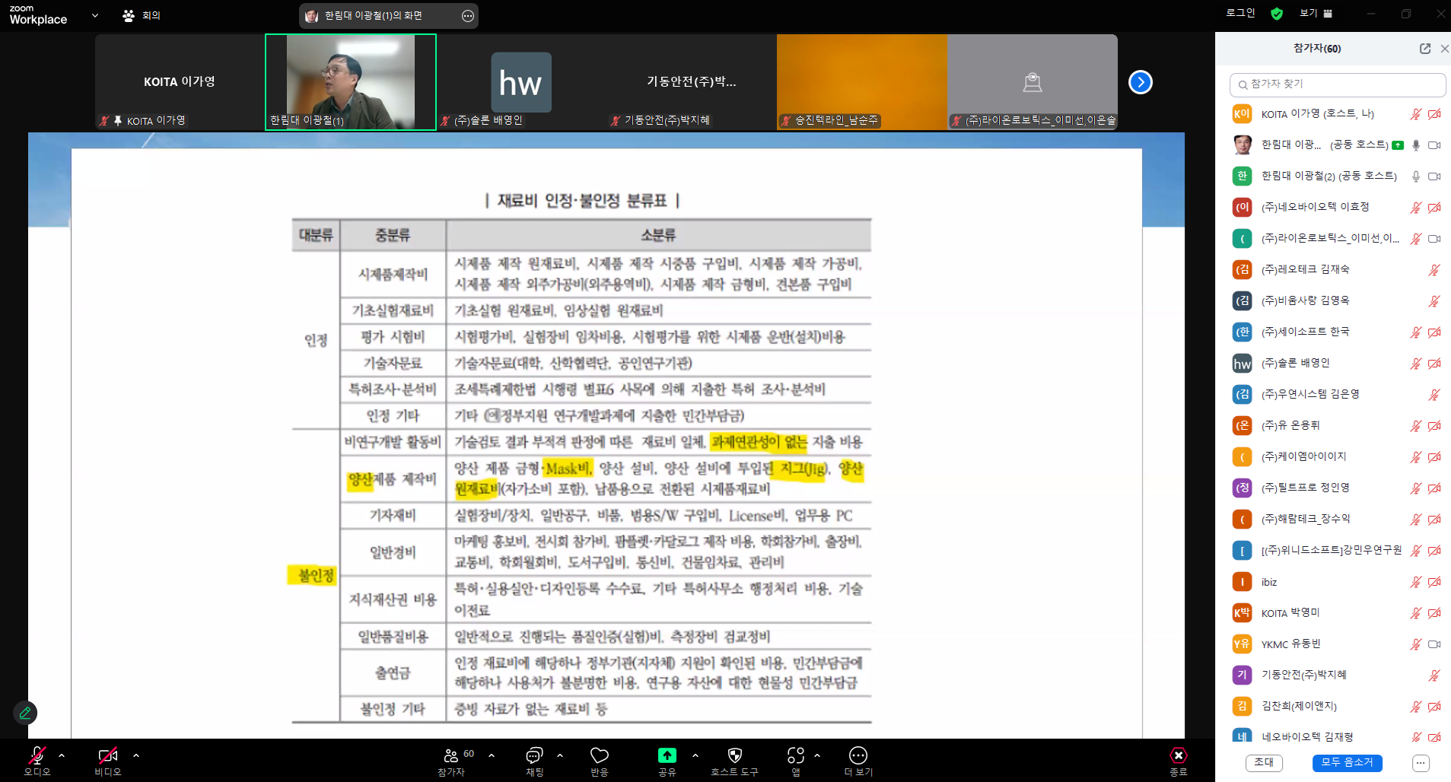Viewport: 1451px width, 782px height.
Task: Click avatar of (주)솔론 배영인 in list
Action: click(x=1242, y=364)
